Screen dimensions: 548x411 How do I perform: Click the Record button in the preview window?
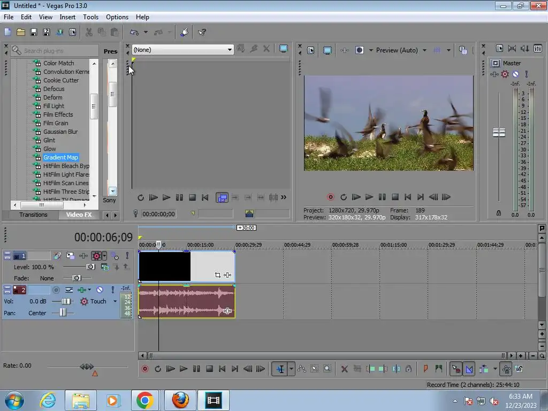(331, 197)
